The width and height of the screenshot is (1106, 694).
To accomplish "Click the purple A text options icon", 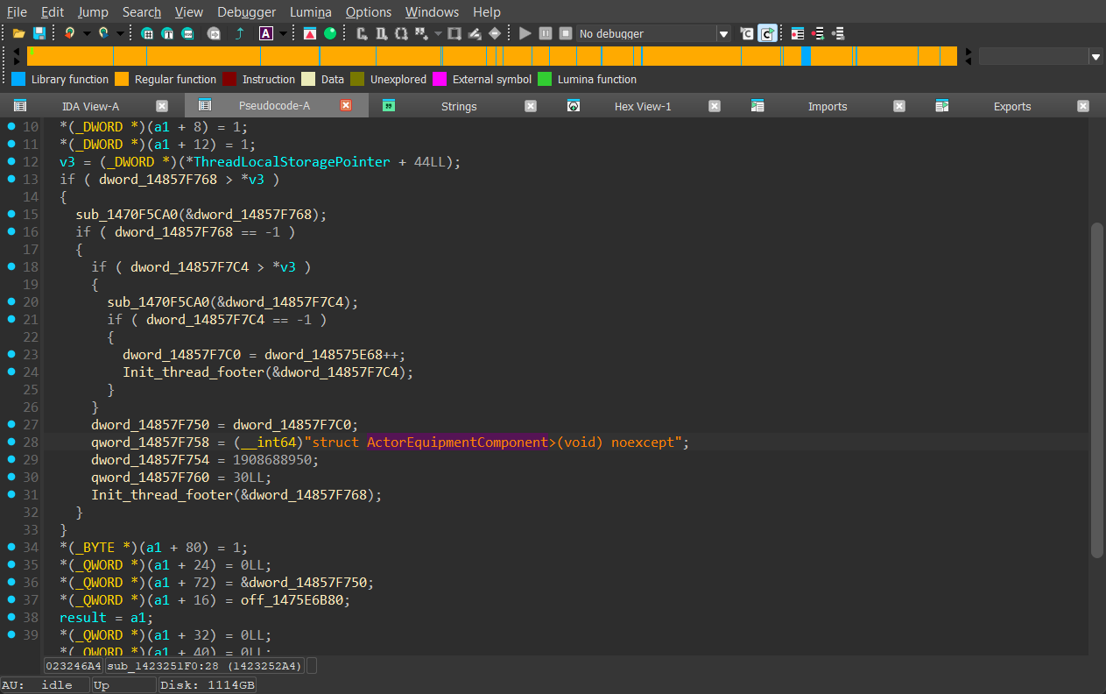I will click(x=264, y=33).
